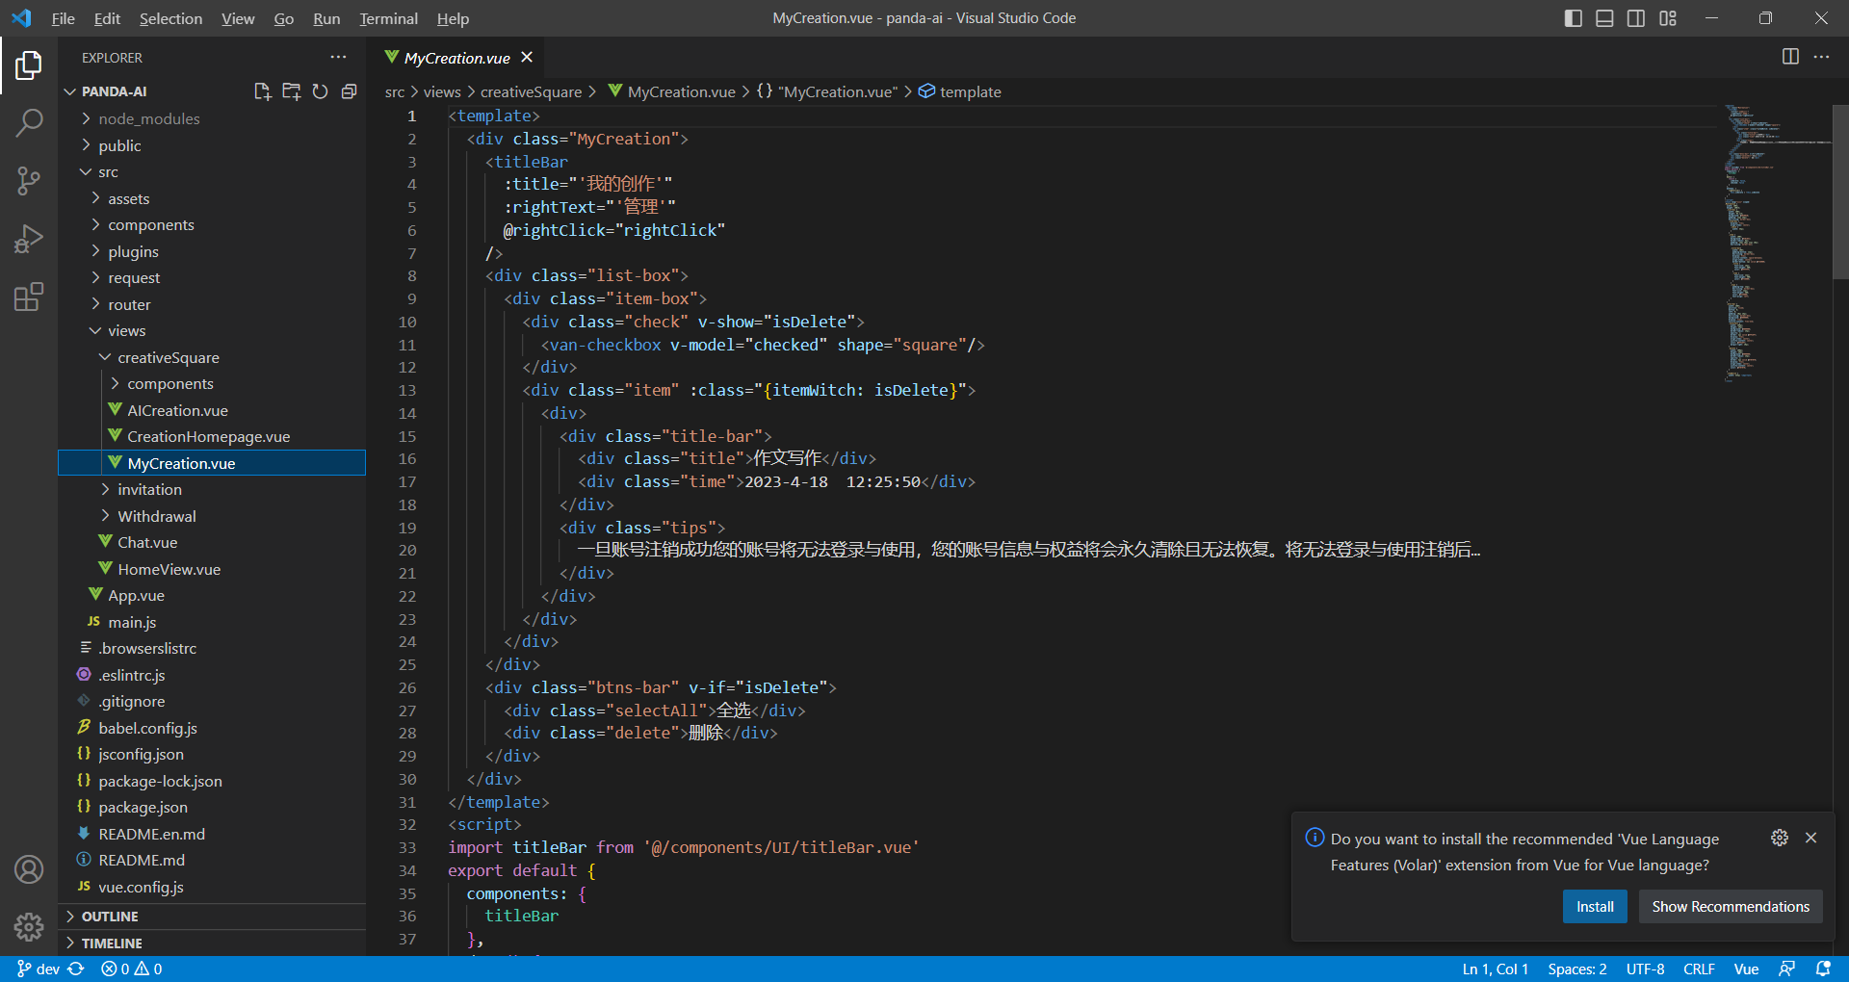This screenshot has width=1849, height=982.
Task: Open editor more actions ellipsis
Action: 1821,57
